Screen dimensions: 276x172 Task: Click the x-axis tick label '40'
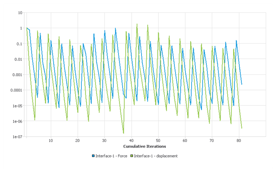coord(131,141)
